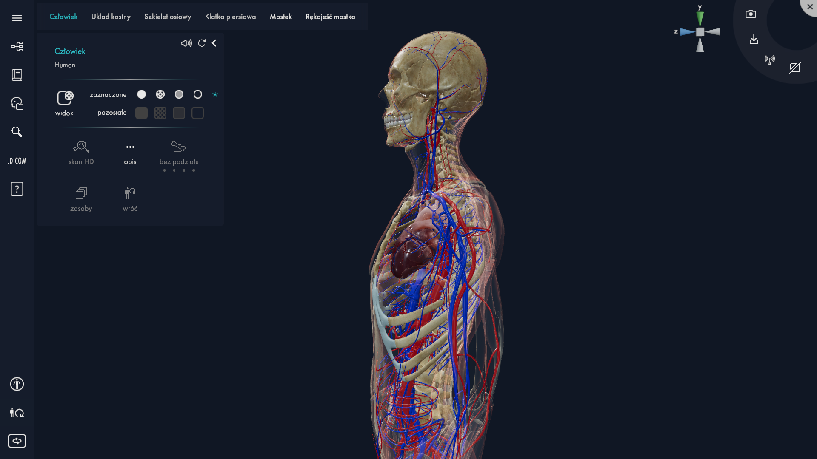
Task: Collapse the panel with the left chevron
Action: [x=214, y=43]
